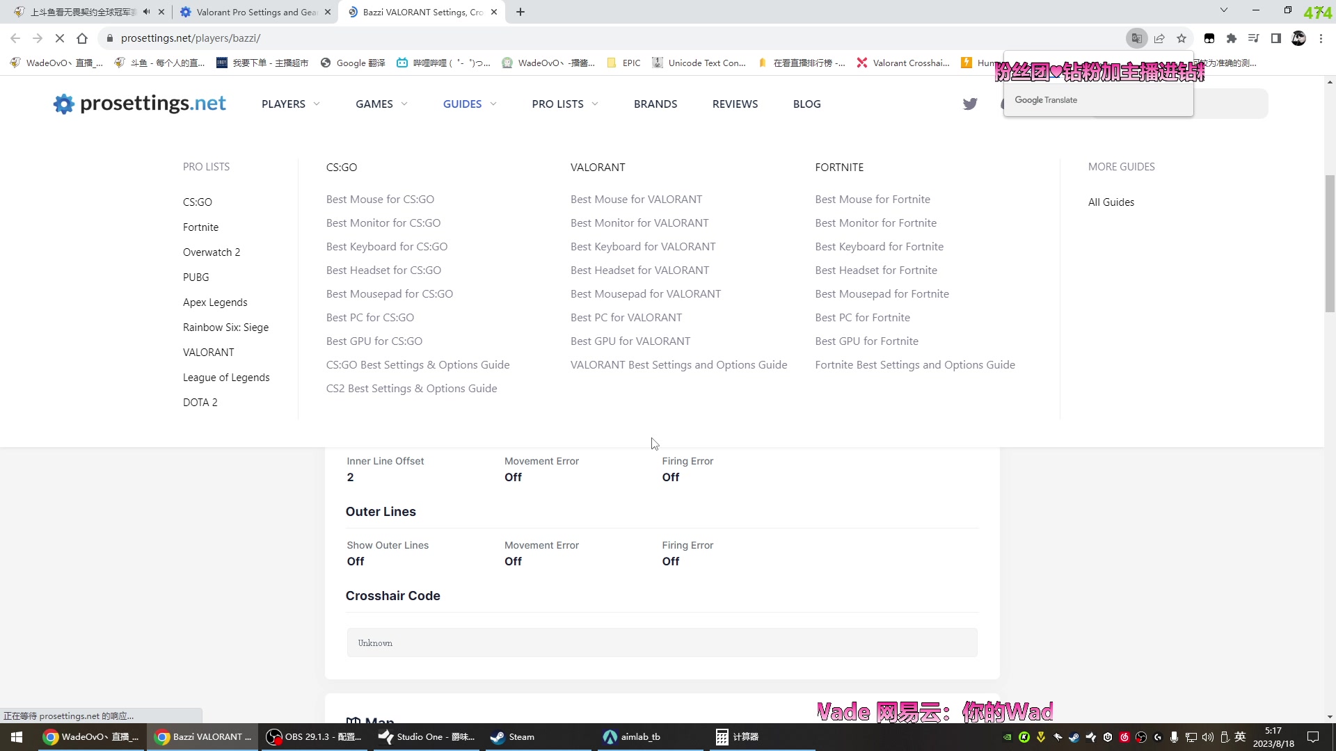Image resolution: width=1336 pixels, height=751 pixels.
Task: Open the EPIC bookmarks folder
Action: click(x=624, y=63)
